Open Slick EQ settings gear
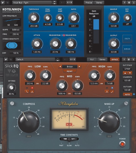 (x=129, y=59)
